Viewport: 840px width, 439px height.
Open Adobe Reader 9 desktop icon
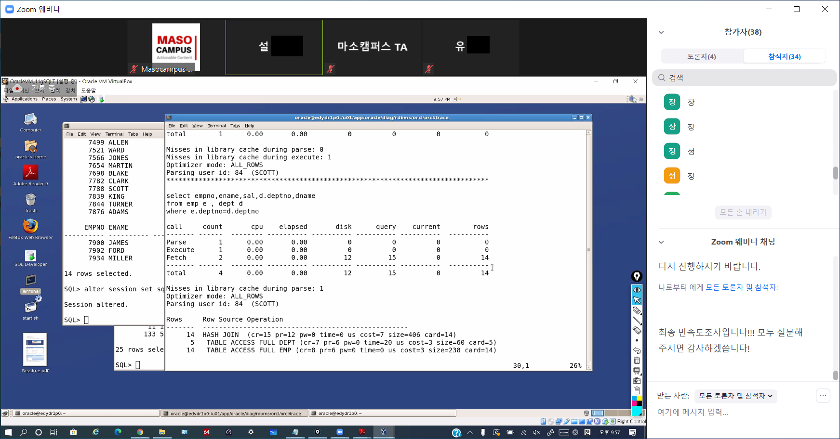(x=30, y=172)
